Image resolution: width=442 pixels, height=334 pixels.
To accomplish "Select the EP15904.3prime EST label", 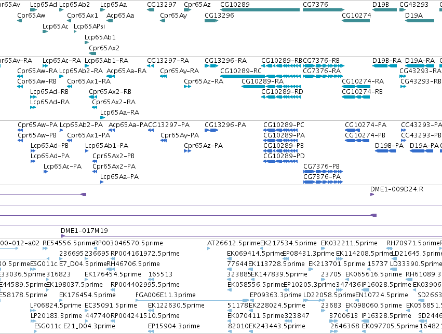I will pos(173,326).
